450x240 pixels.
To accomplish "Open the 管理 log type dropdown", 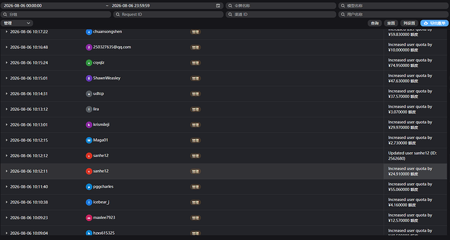I will tap(17, 23).
